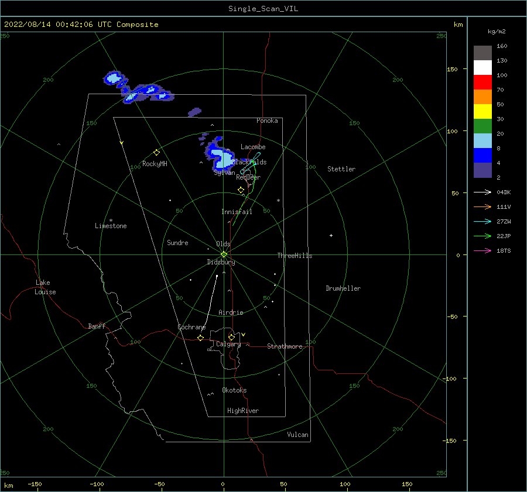527x492 pixels.
Task: Click the RockyMH label
Action: tap(155, 164)
